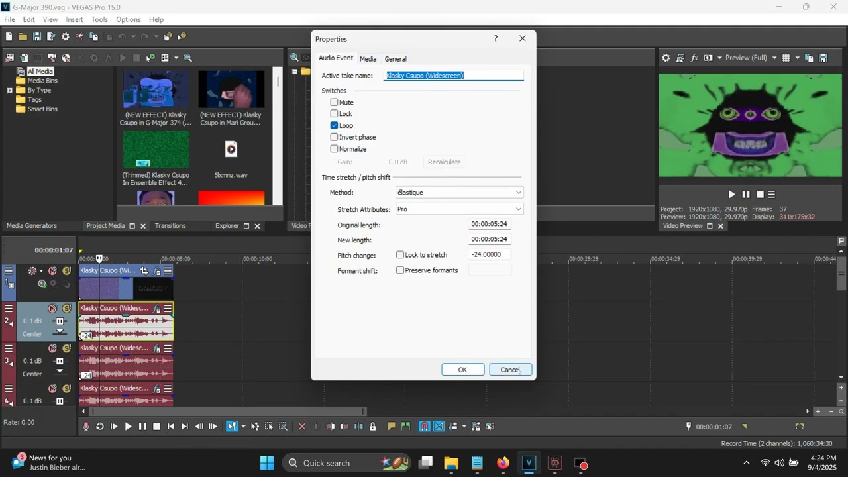Delete selected events with the red X
Image resolution: width=848 pixels, height=477 pixels.
(x=302, y=427)
